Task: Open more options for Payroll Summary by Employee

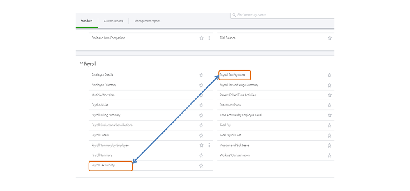Action: 209,145
